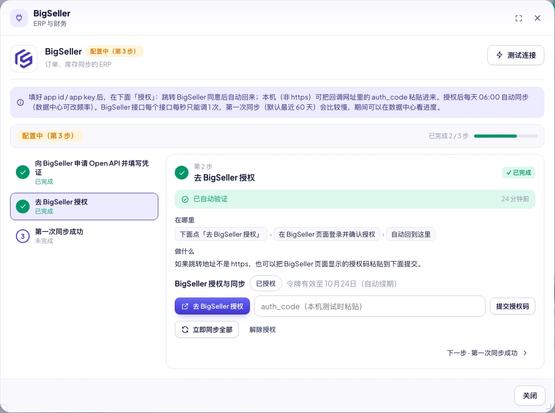Click the 已授权 status pill
The height and width of the screenshot is (413, 555).
point(266,283)
